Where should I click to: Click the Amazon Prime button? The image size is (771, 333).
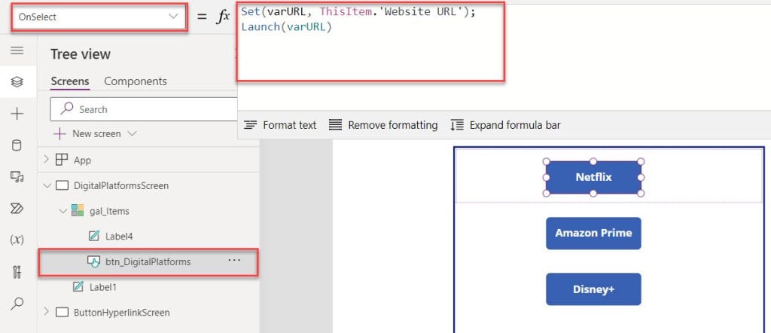tap(593, 233)
